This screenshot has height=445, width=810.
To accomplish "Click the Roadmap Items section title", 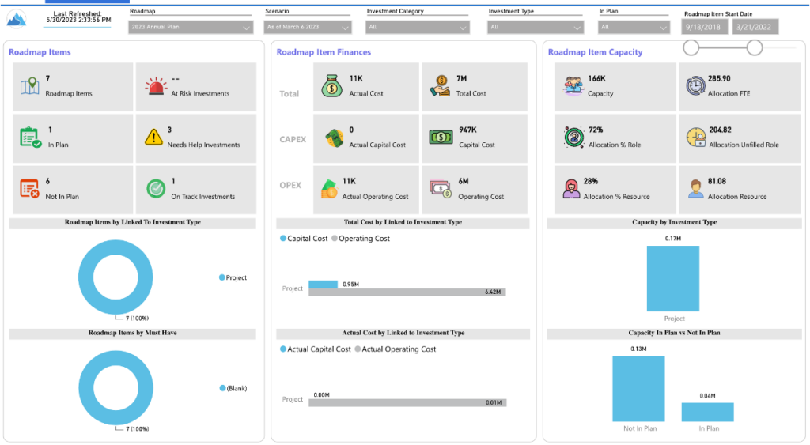I will [40, 52].
